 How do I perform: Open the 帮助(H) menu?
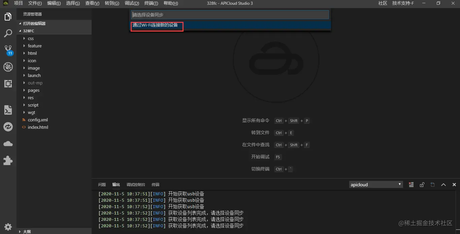(171, 3)
